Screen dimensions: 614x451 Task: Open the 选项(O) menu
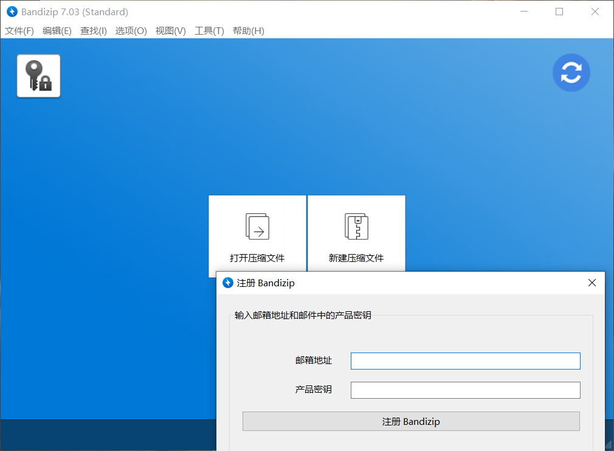coord(131,30)
